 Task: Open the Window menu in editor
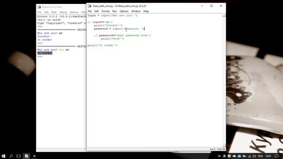tap(136, 11)
